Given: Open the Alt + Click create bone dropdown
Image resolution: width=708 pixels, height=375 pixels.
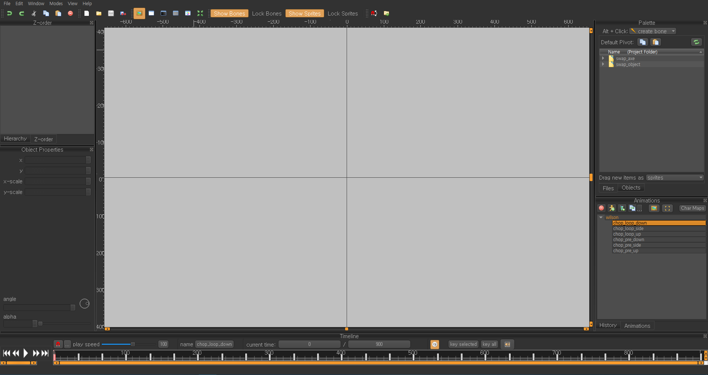Looking at the screenshot, I should click(x=653, y=31).
